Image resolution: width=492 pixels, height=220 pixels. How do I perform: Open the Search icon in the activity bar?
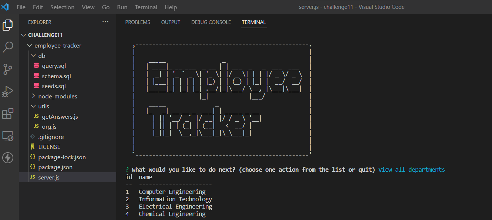click(8, 47)
